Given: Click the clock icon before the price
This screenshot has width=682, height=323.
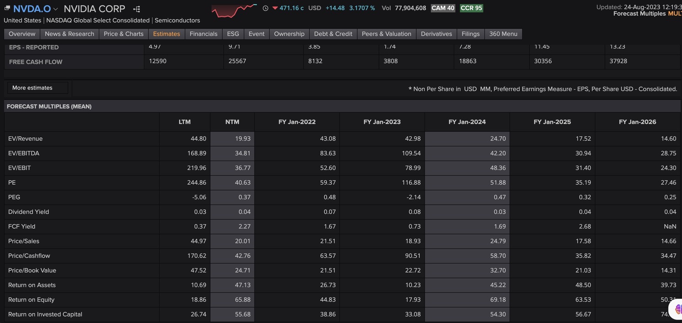Looking at the screenshot, I should [265, 8].
